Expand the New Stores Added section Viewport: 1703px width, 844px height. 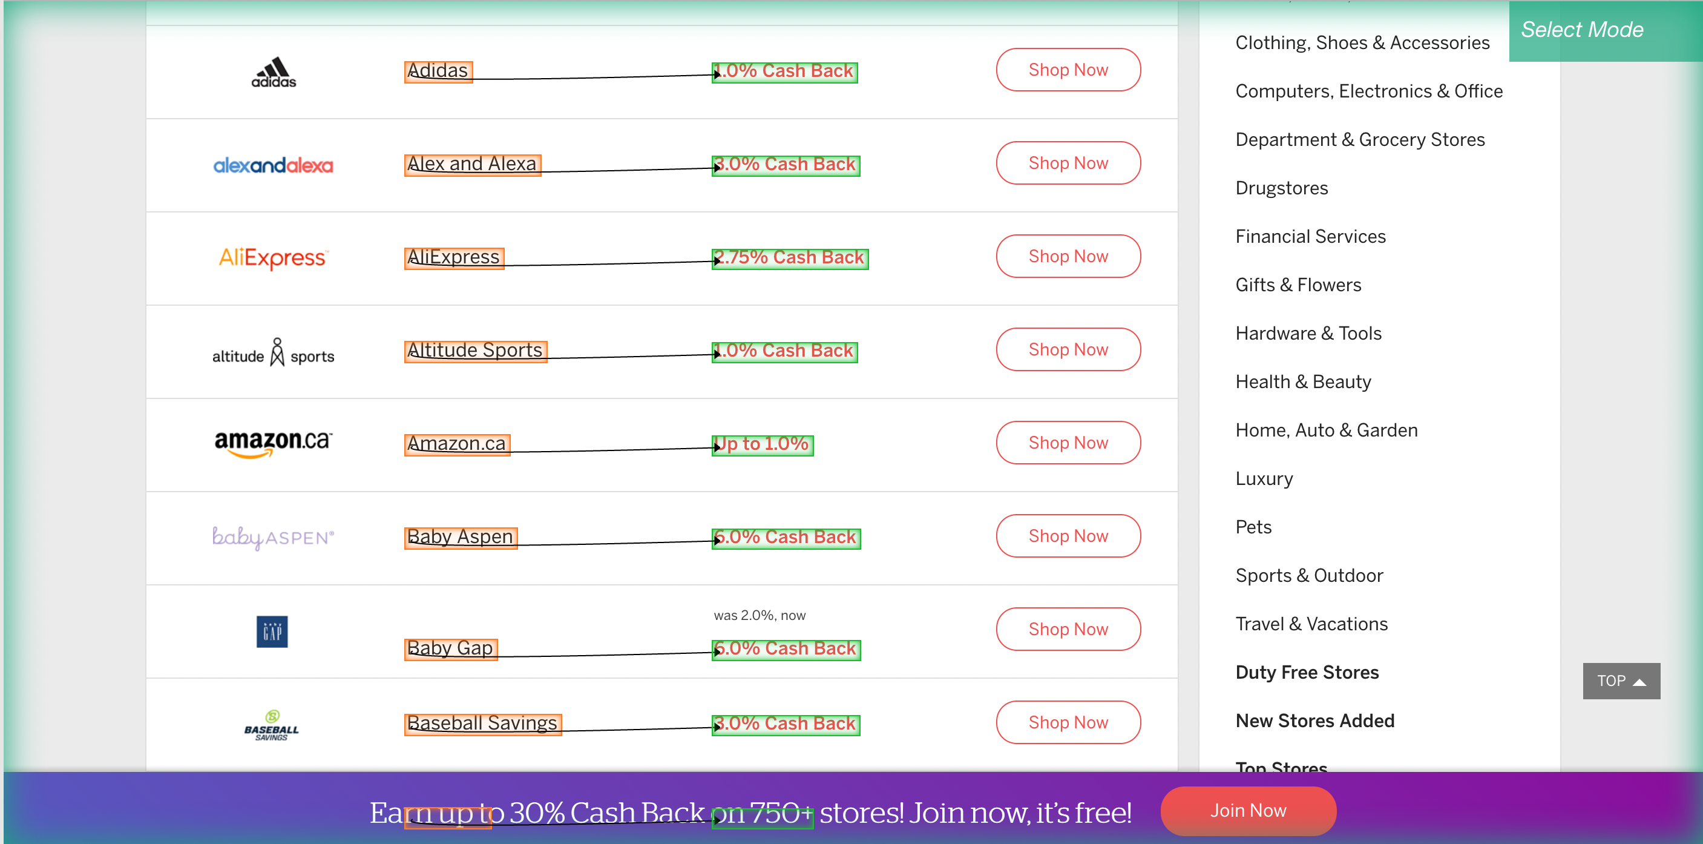(1315, 719)
